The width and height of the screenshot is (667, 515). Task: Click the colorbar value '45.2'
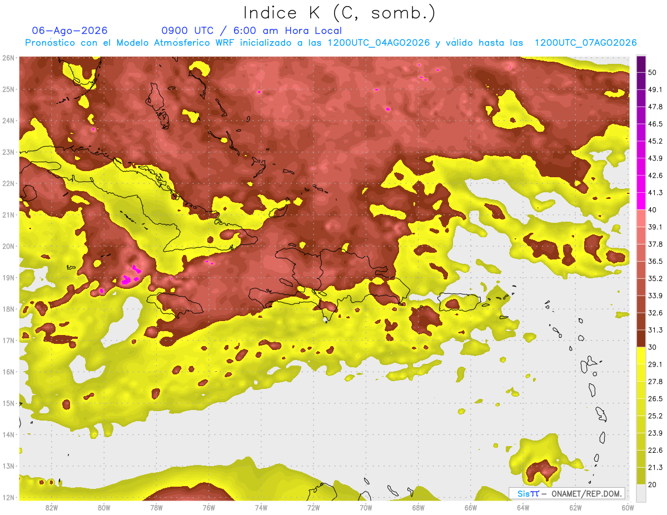655,141
